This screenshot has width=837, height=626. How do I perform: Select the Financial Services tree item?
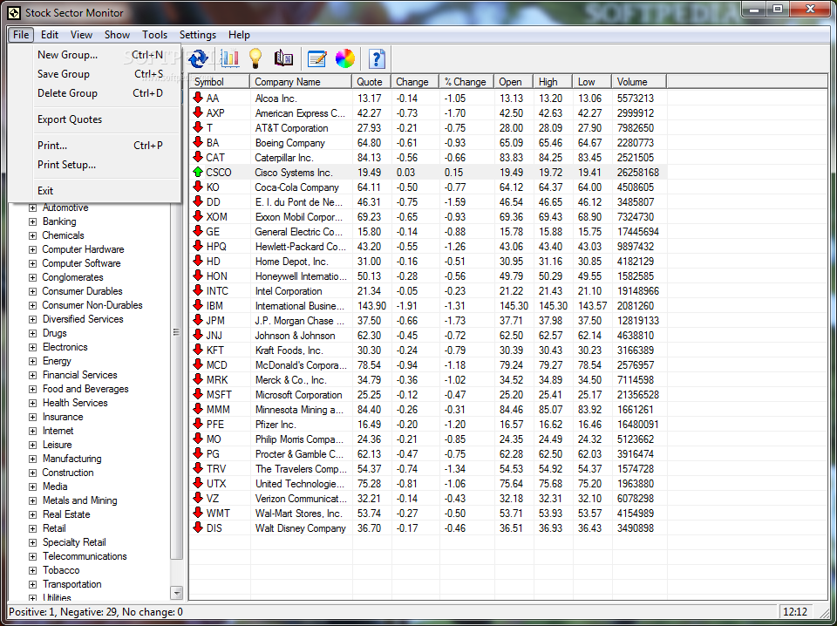(80, 375)
